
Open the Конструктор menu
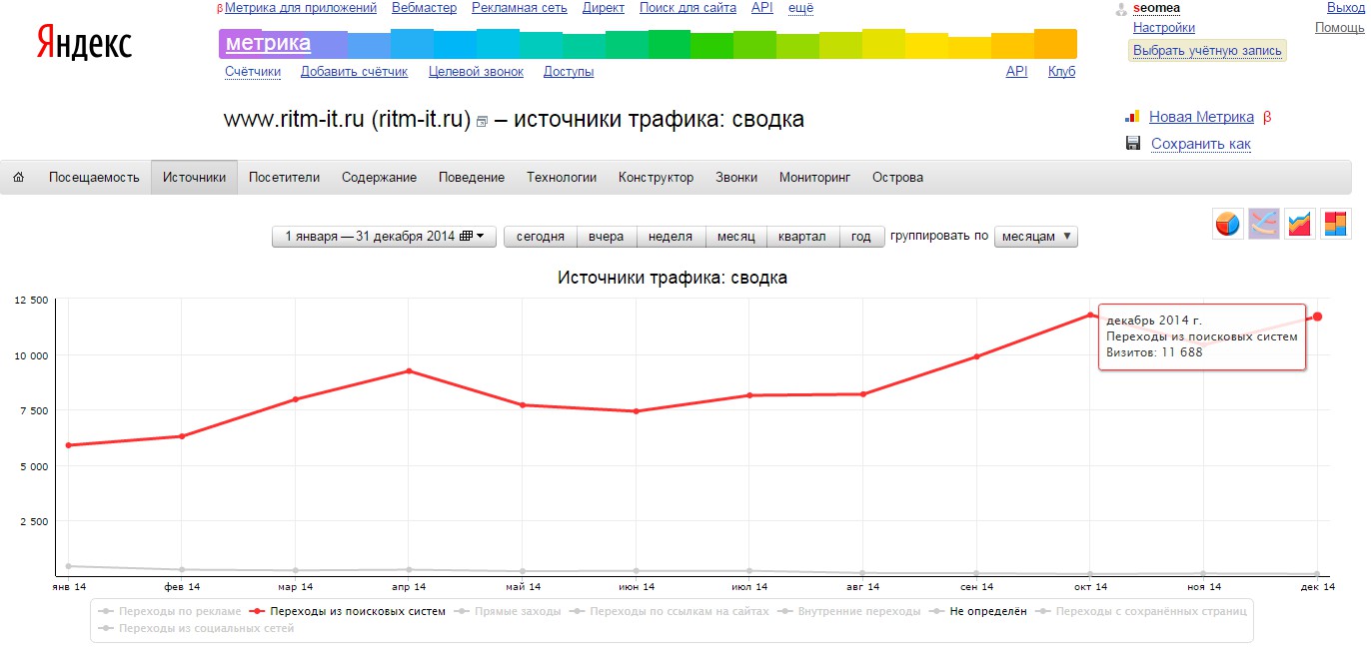pos(656,178)
